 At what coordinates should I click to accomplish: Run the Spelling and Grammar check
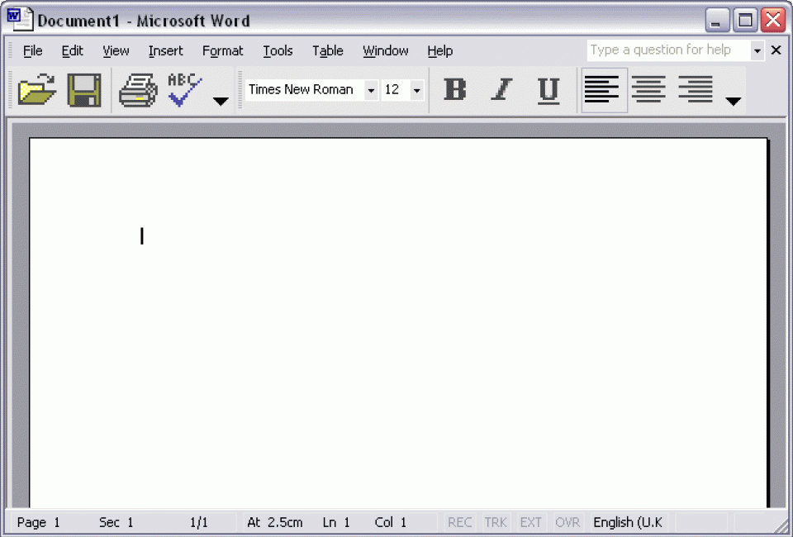184,90
